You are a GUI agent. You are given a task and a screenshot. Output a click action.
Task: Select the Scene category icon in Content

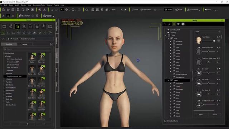(50, 26)
